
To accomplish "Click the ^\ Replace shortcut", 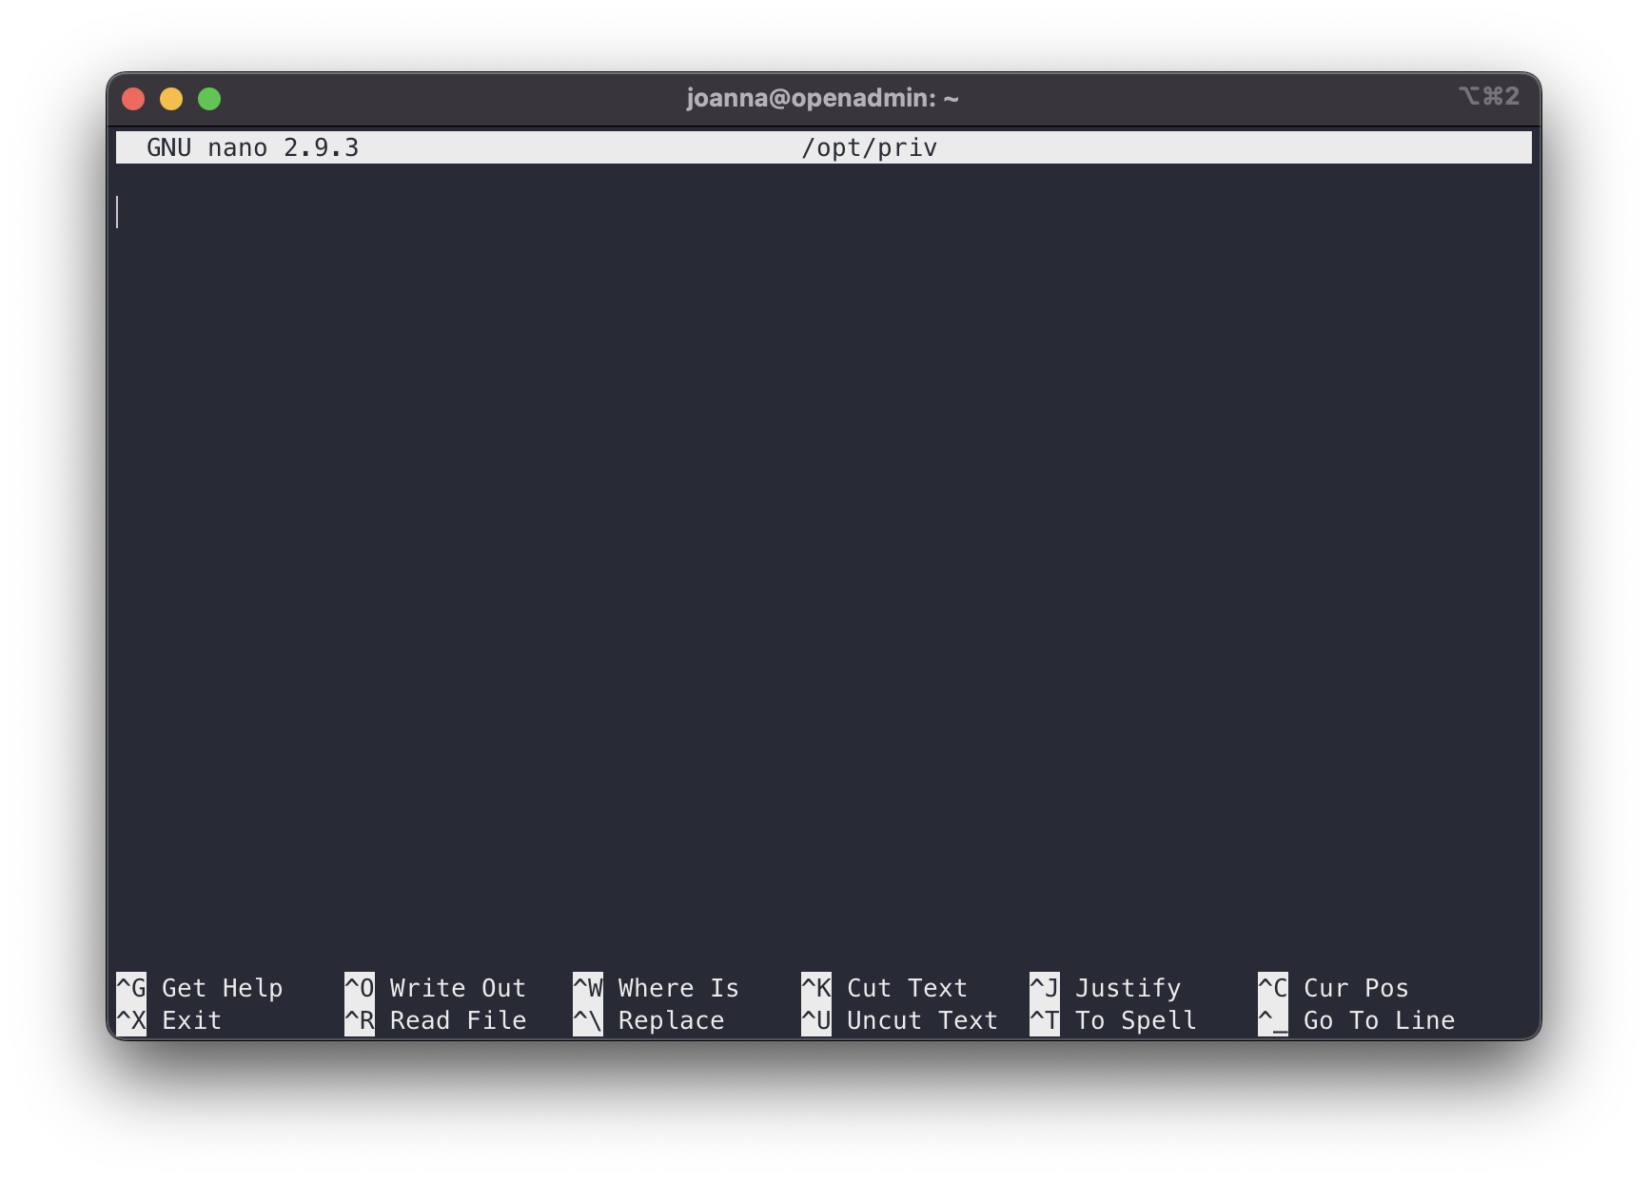I will [x=649, y=1020].
